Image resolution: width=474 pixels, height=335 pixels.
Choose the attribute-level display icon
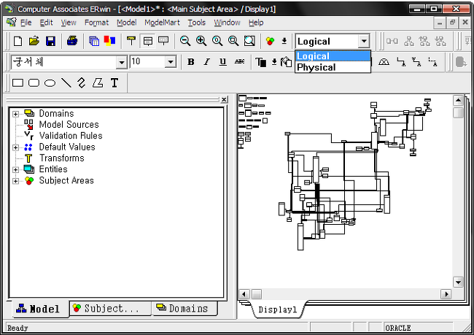(x=148, y=41)
